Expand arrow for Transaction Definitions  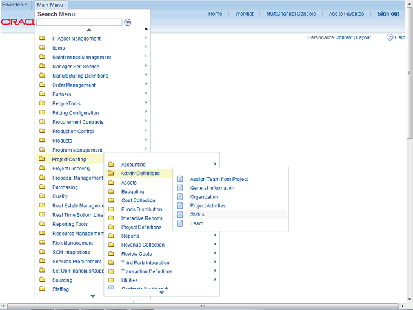(215, 271)
